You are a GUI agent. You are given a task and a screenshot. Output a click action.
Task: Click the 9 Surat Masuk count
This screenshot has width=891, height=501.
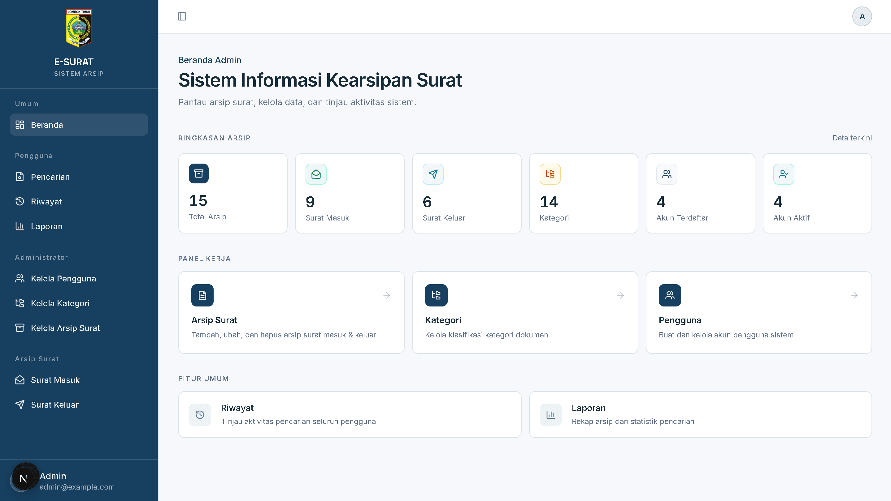click(x=310, y=202)
